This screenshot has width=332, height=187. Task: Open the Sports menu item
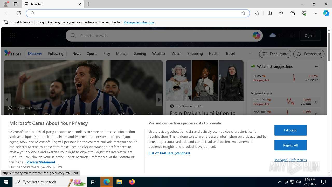[92, 54]
